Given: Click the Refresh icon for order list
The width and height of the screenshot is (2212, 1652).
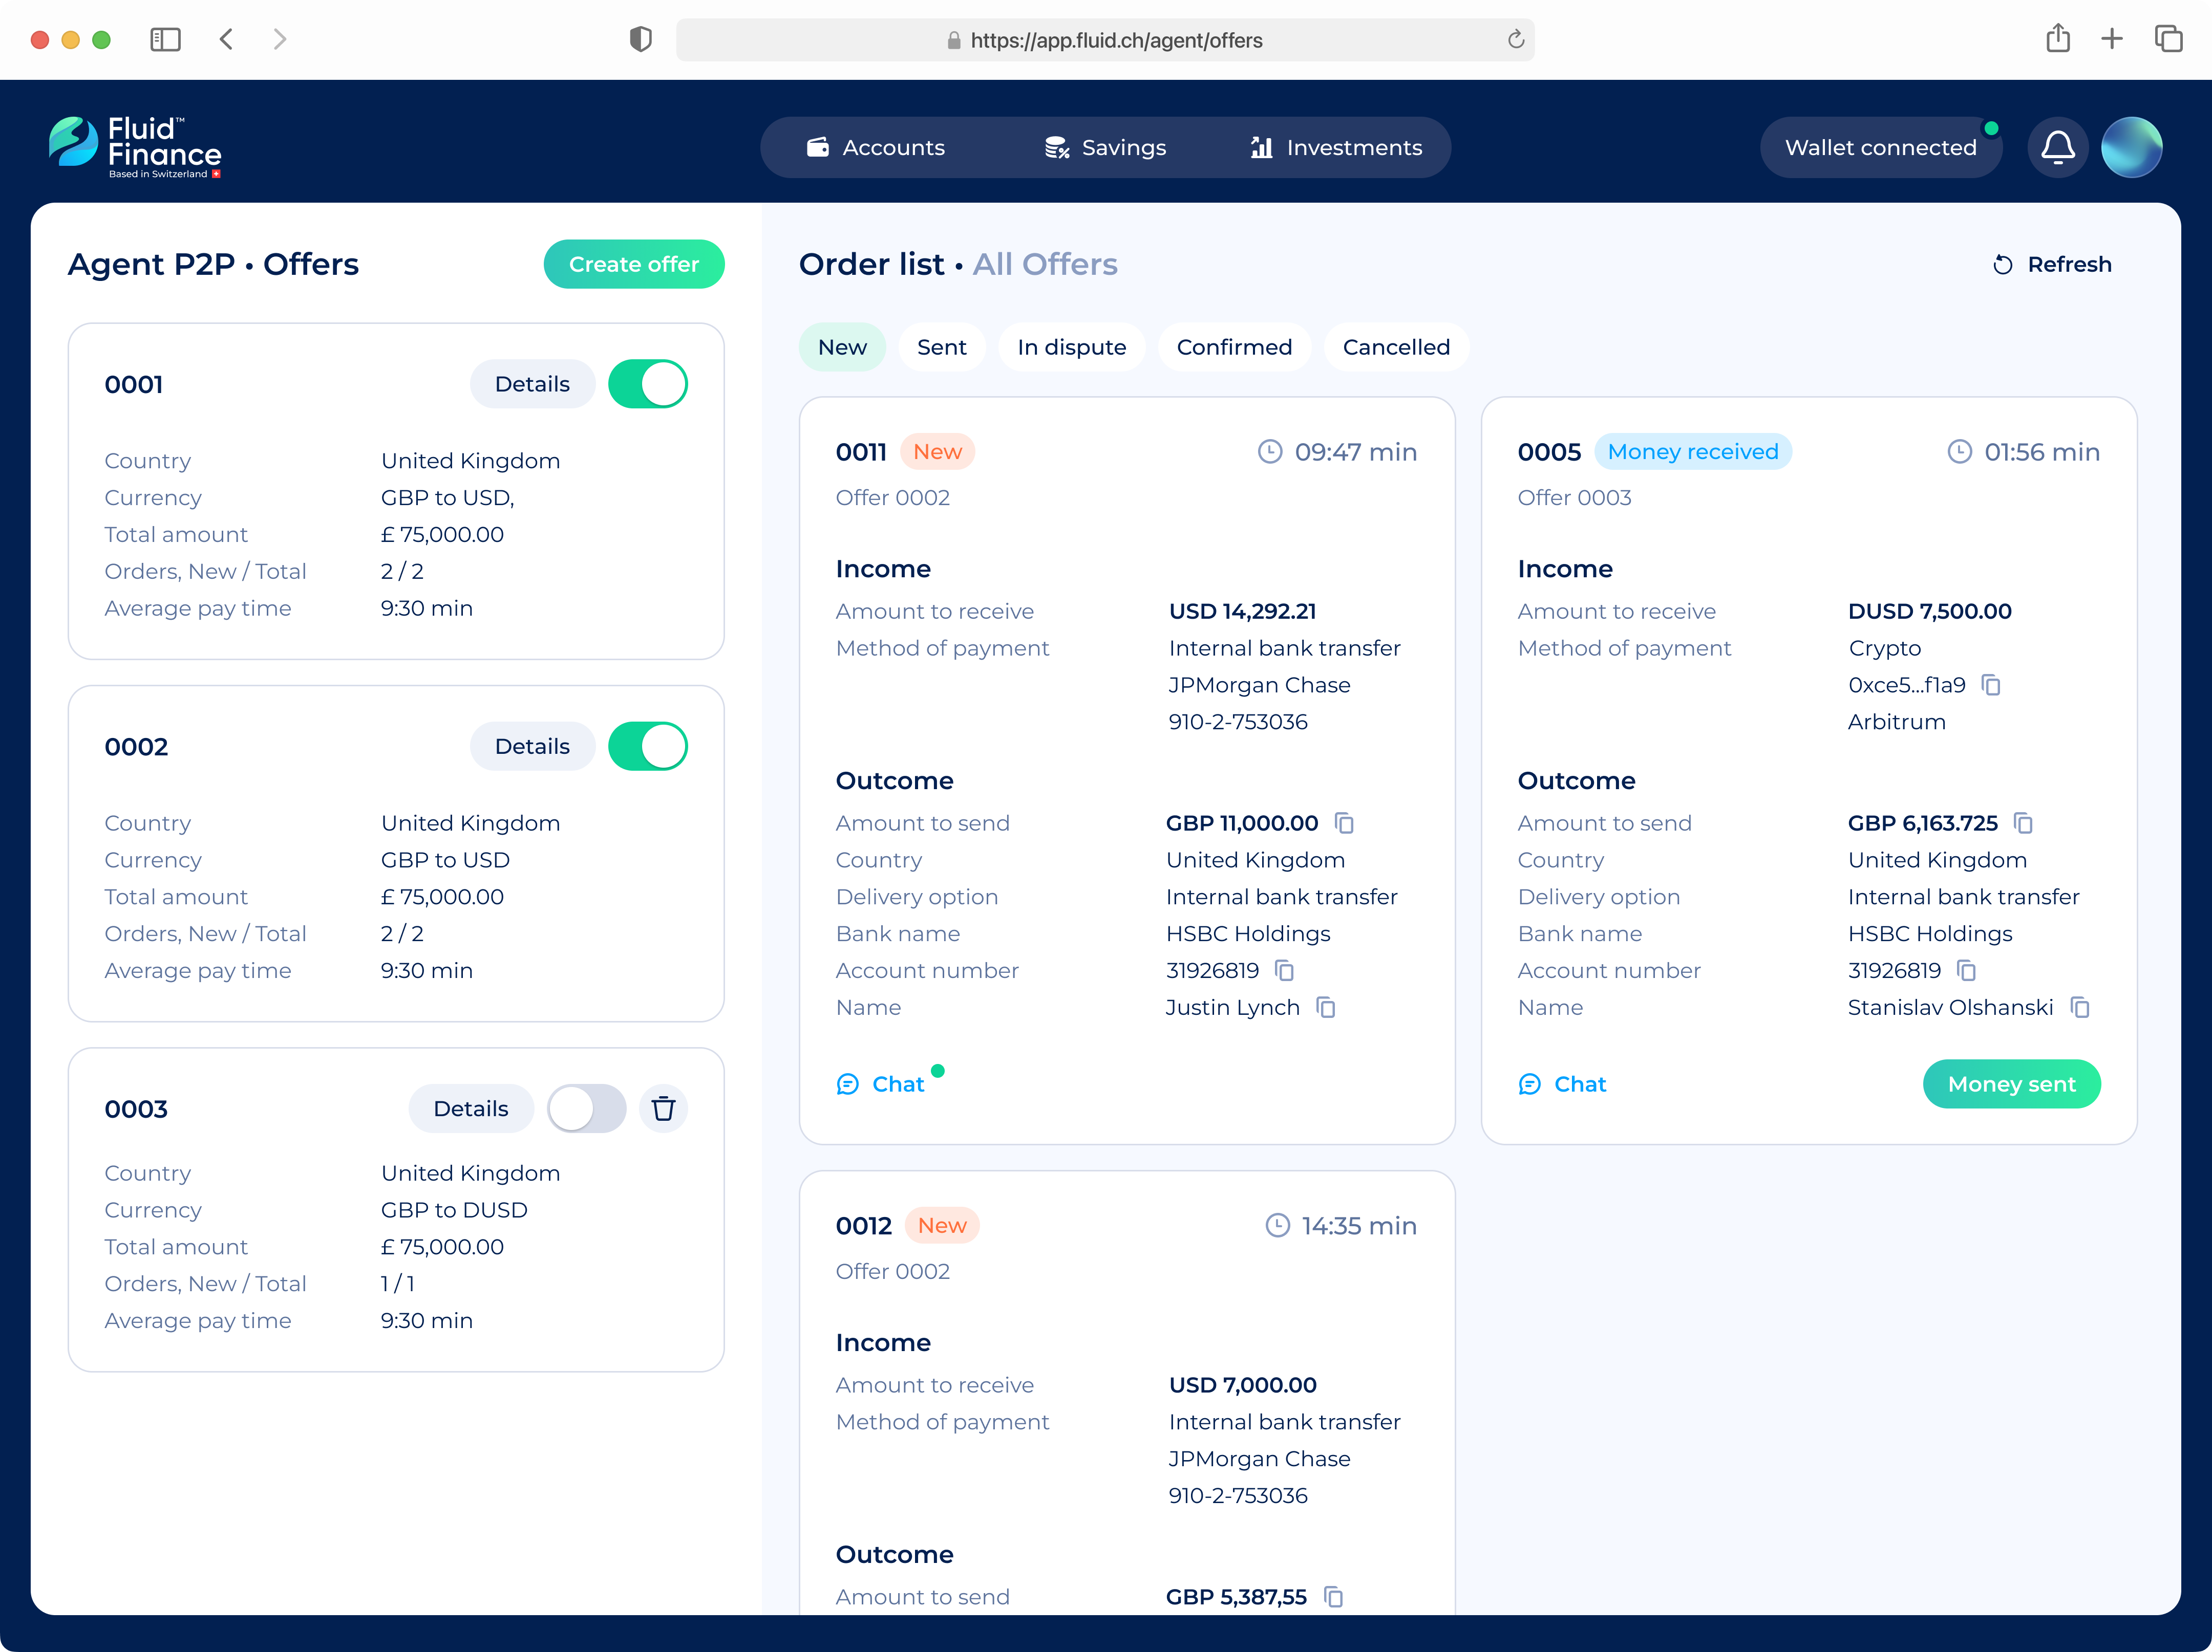Looking at the screenshot, I should point(2003,265).
